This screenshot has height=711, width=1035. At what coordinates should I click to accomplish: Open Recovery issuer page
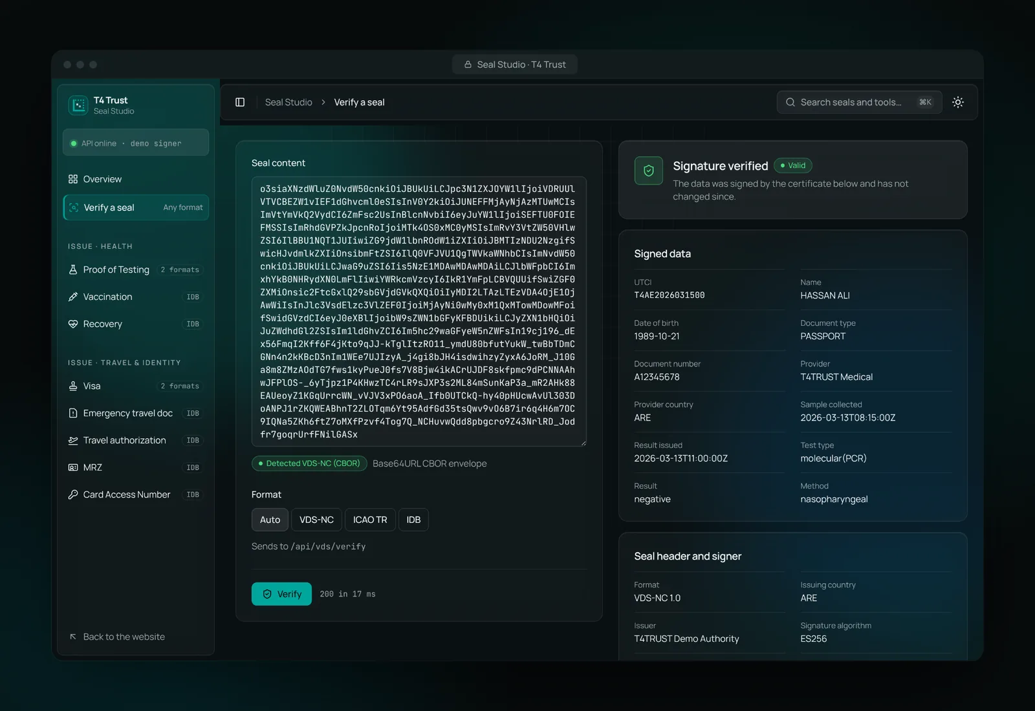[136, 324]
